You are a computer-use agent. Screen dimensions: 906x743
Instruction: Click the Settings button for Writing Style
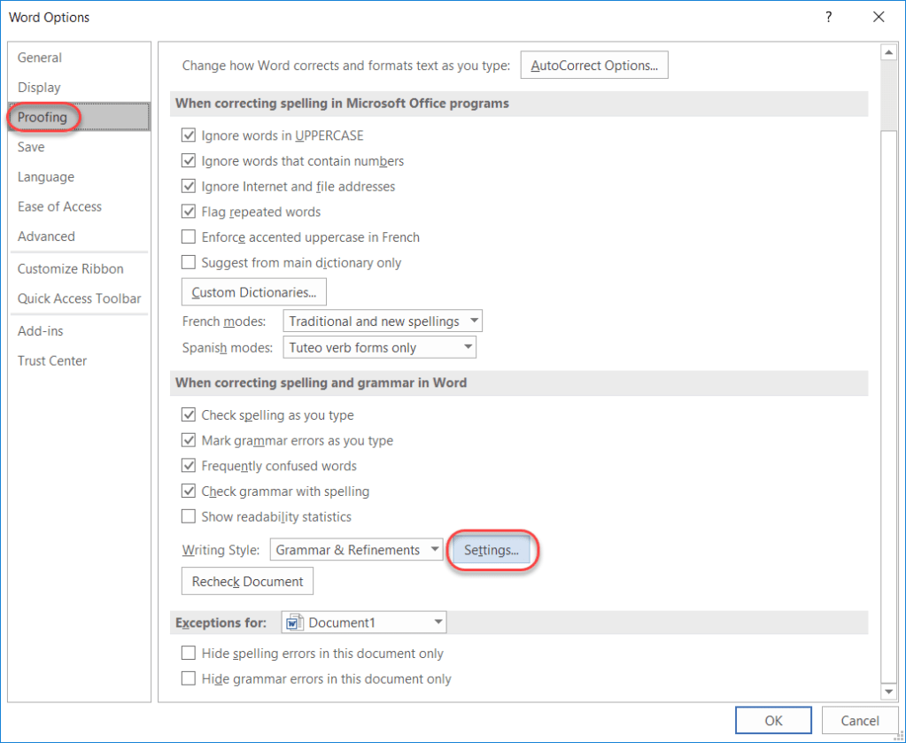[492, 549]
